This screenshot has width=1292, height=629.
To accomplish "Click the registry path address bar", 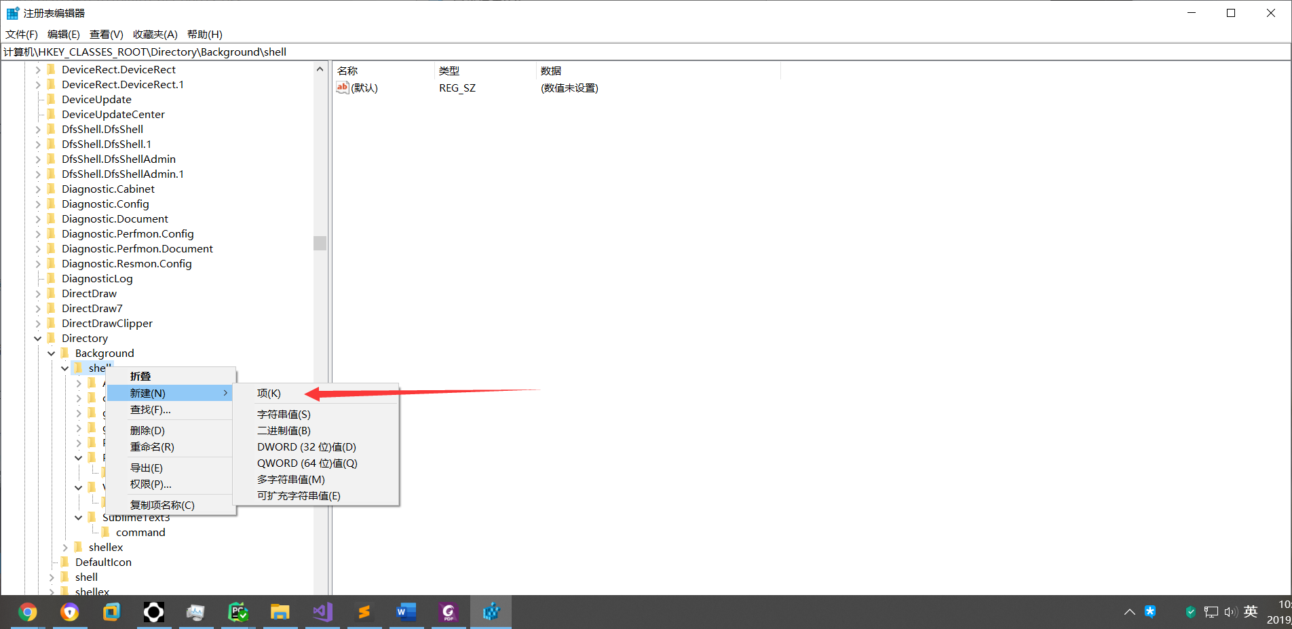I will 645,52.
